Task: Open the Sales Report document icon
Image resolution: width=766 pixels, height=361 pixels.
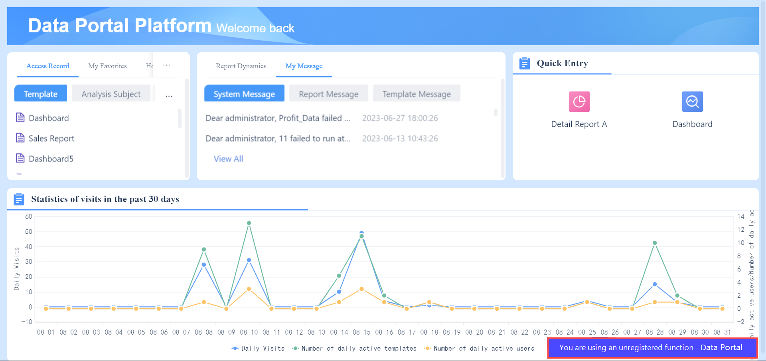Action: click(x=20, y=137)
